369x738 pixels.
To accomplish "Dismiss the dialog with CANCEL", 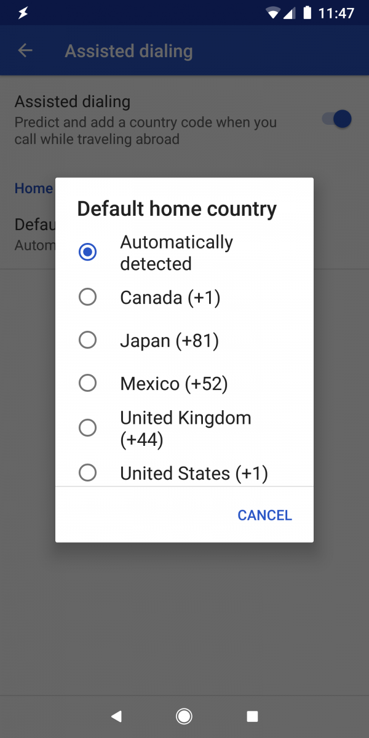I will click(264, 515).
